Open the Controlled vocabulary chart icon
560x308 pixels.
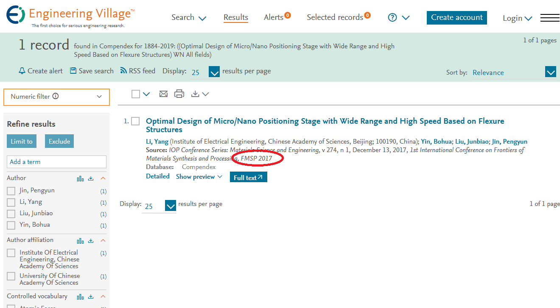tap(81, 297)
